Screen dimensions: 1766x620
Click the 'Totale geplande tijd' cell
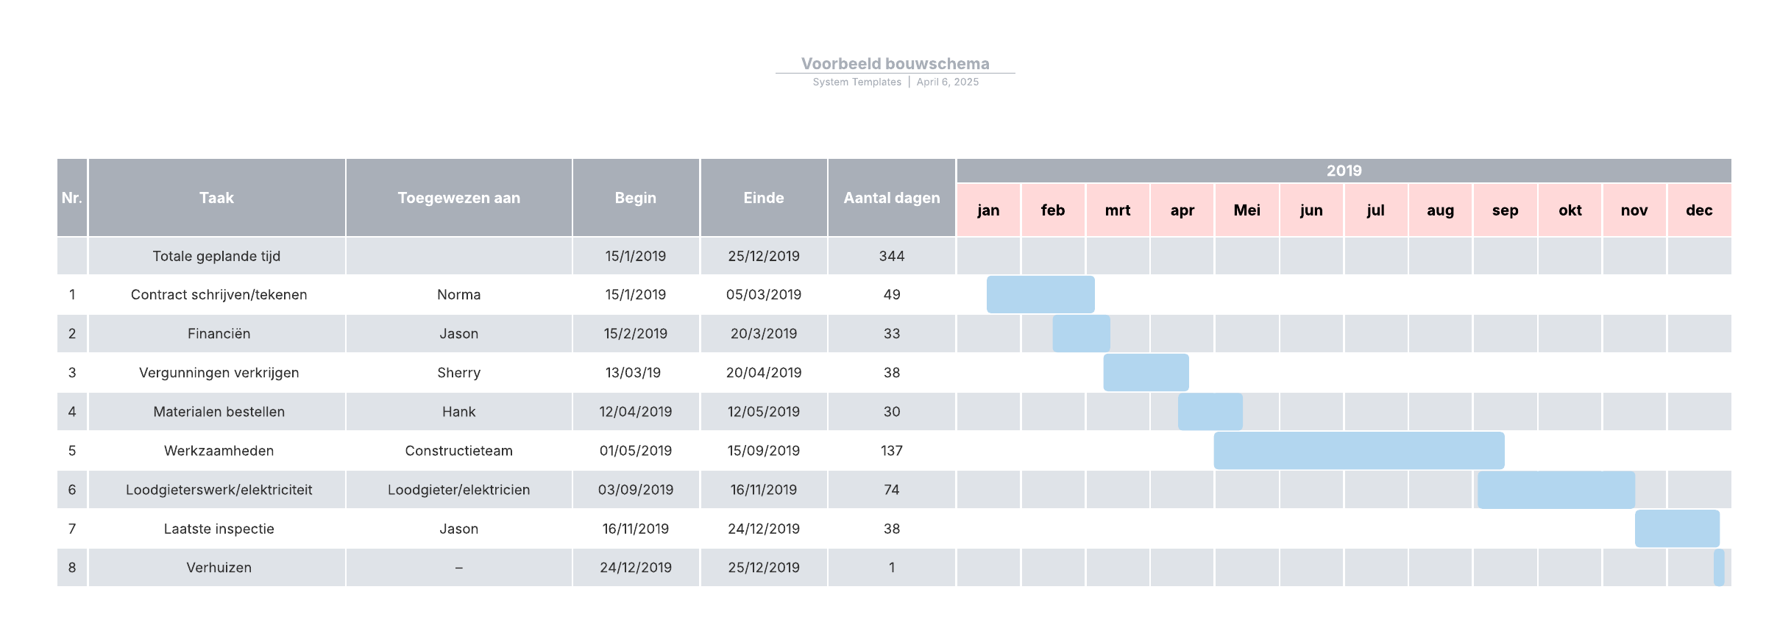pos(216,256)
